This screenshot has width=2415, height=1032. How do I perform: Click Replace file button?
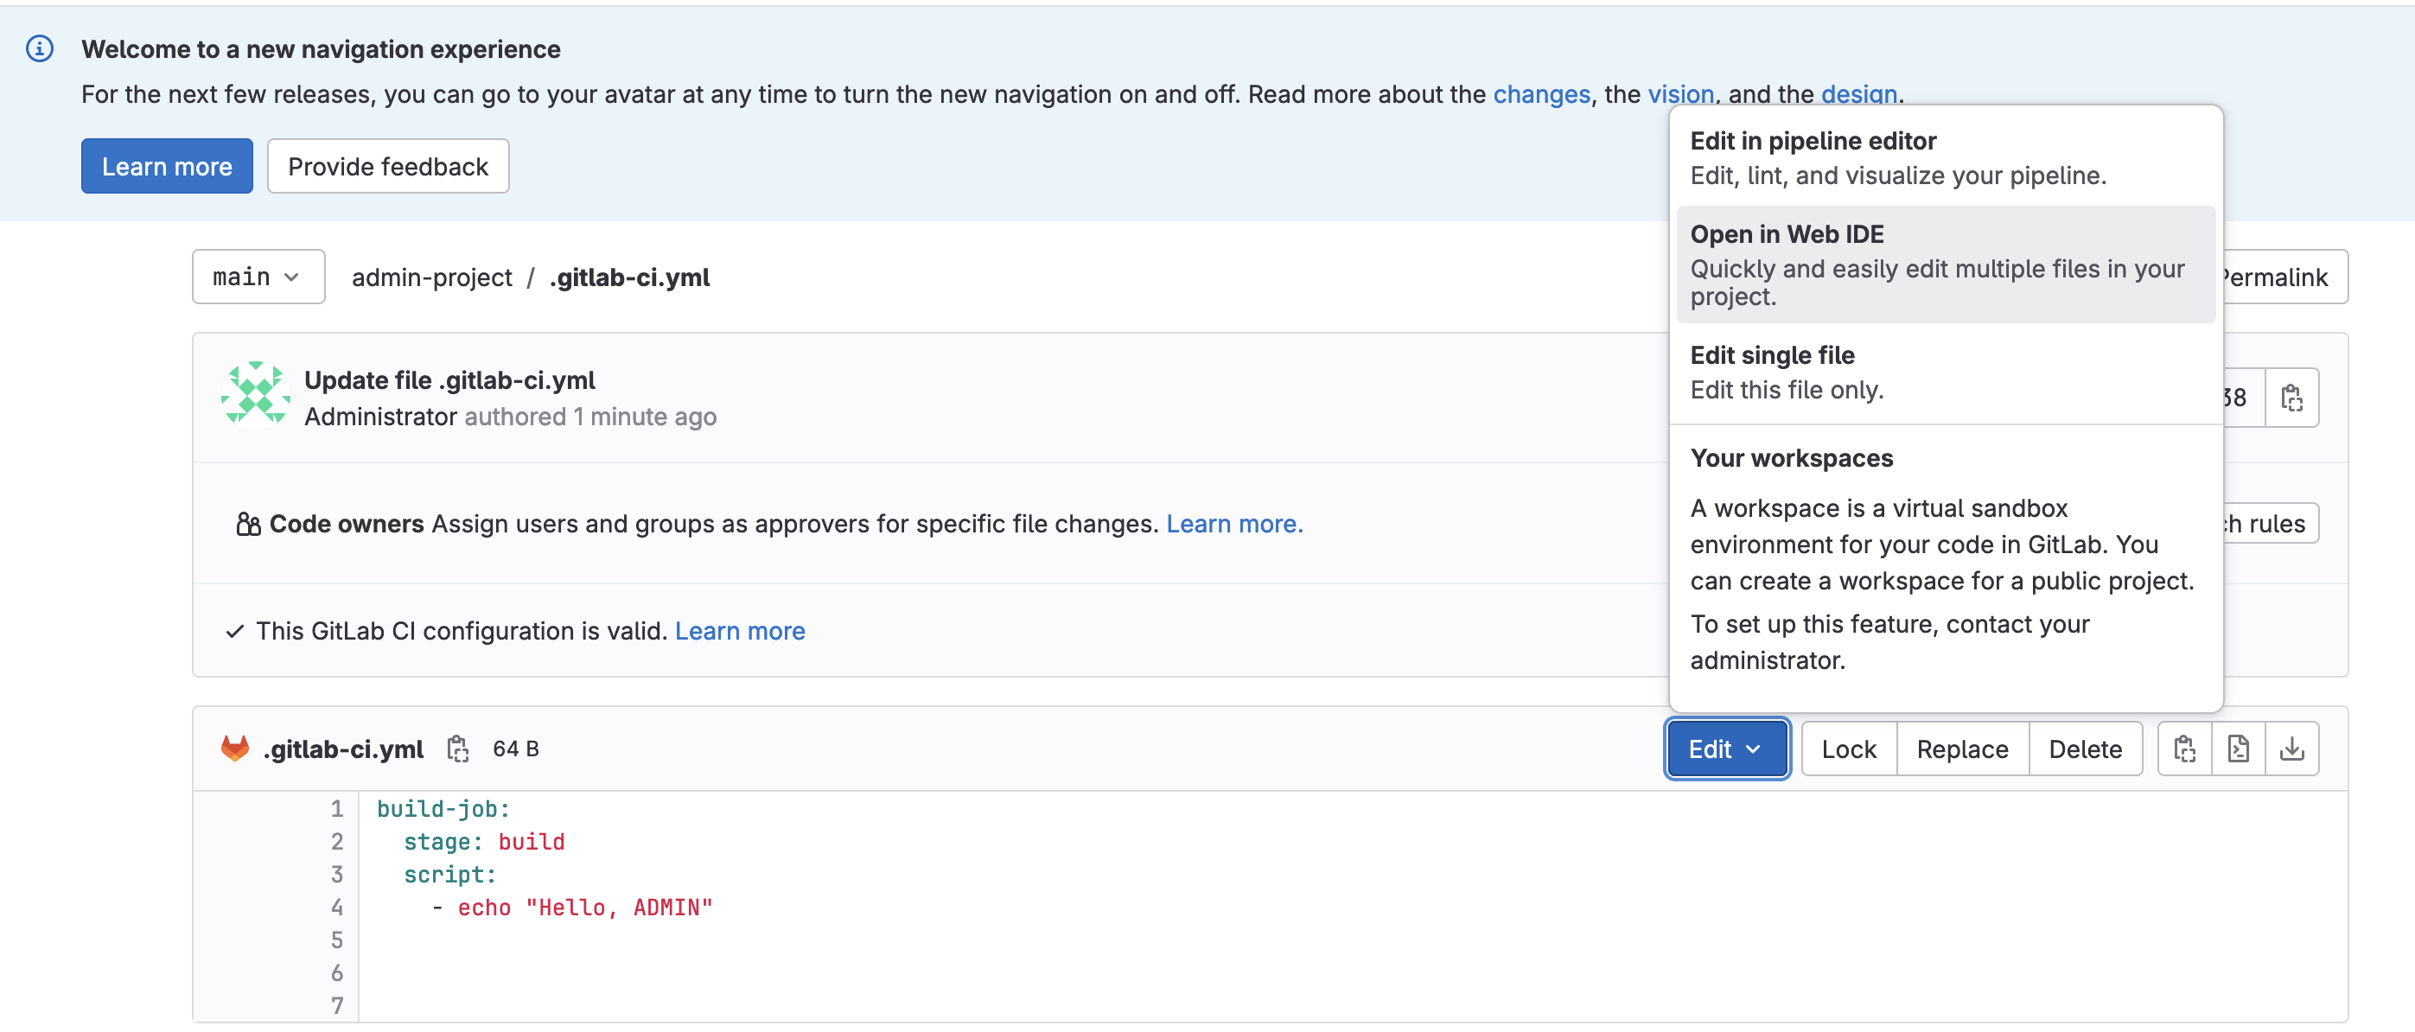coord(1961,749)
